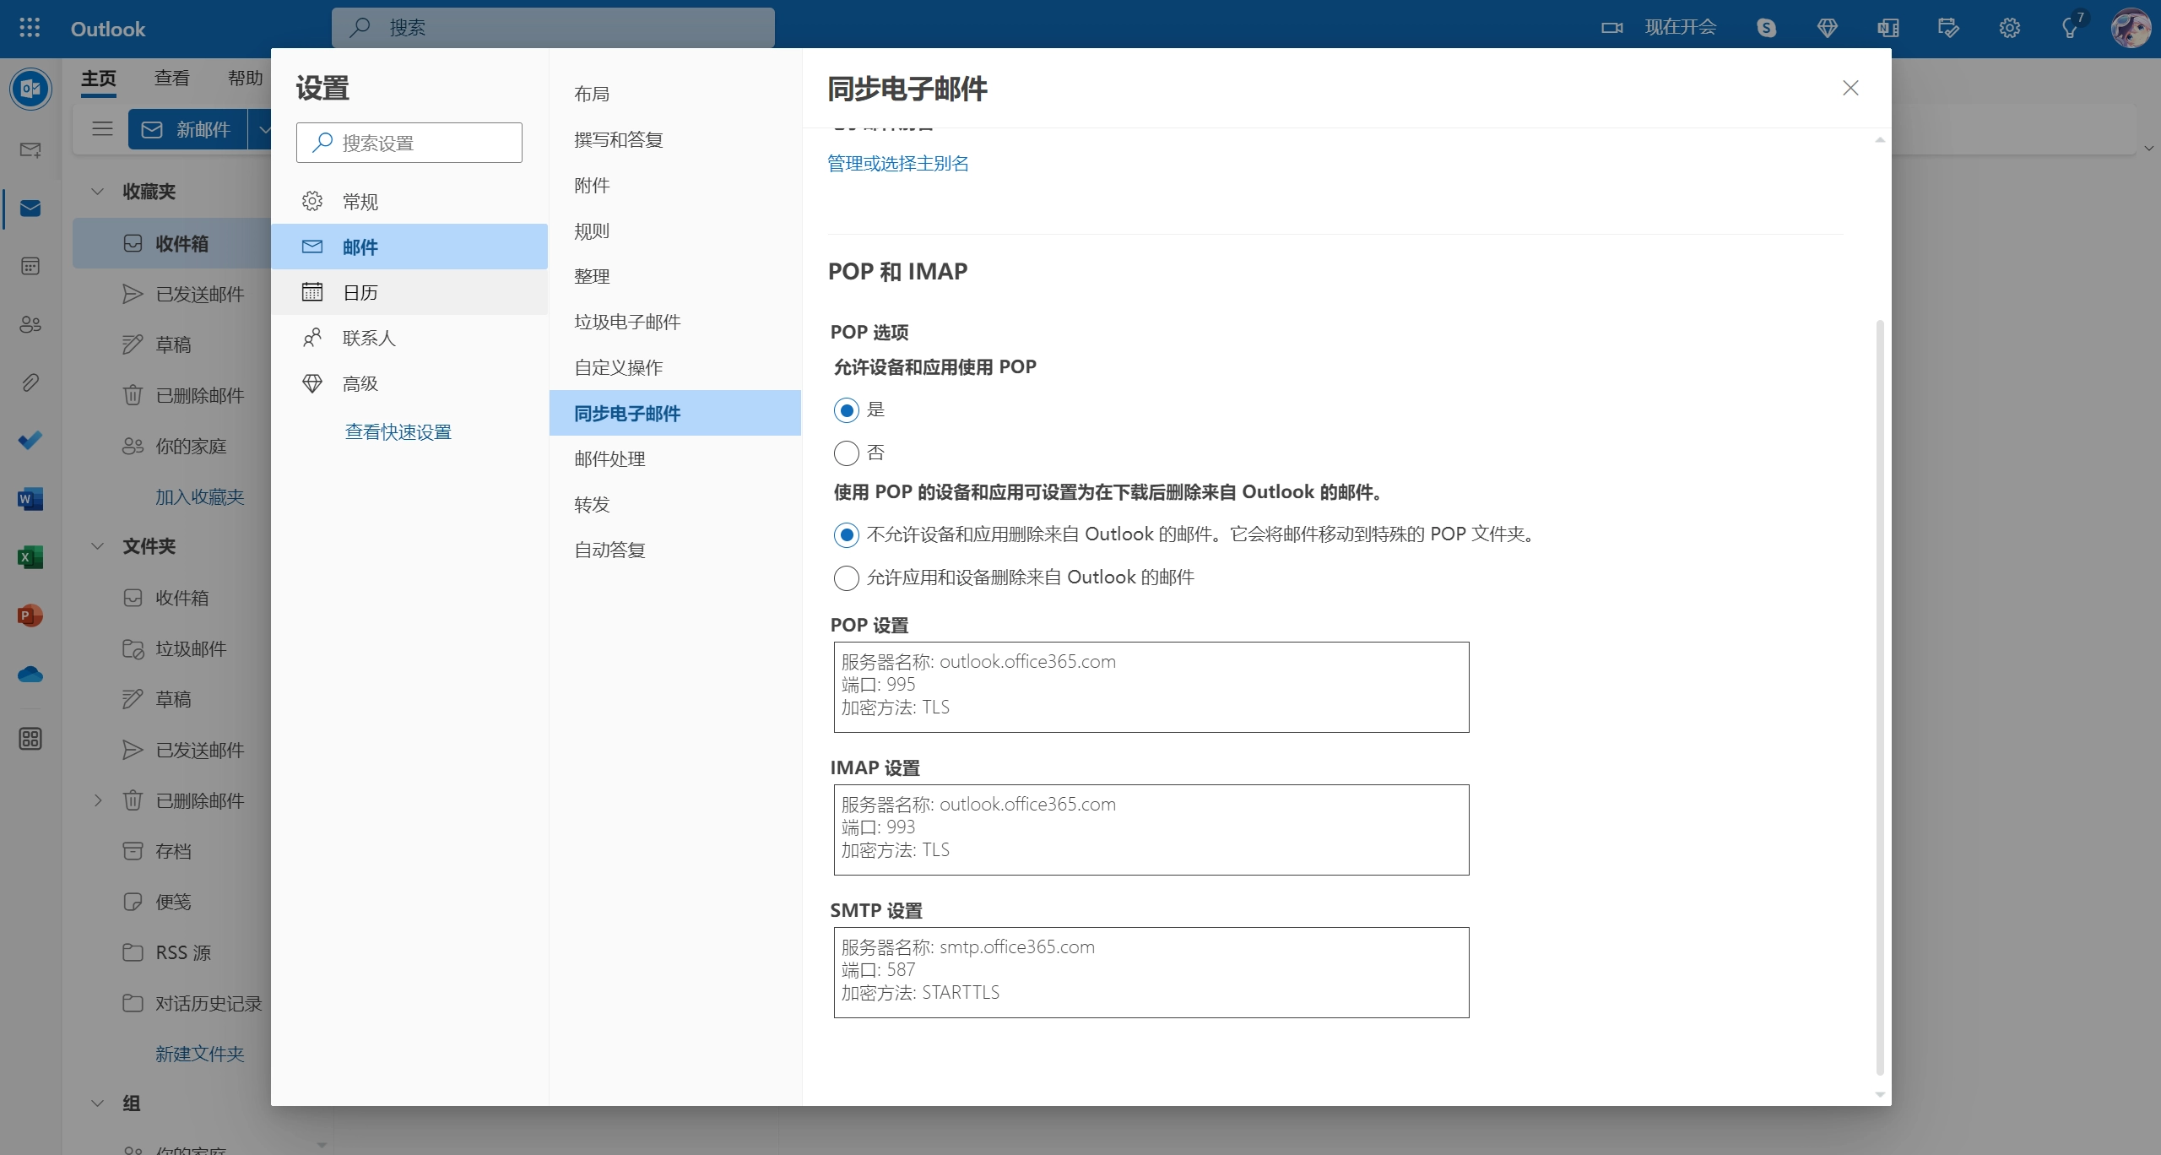Click the Meet Now camera icon
This screenshot has width=2161, height=1155.
[1611, 28]
